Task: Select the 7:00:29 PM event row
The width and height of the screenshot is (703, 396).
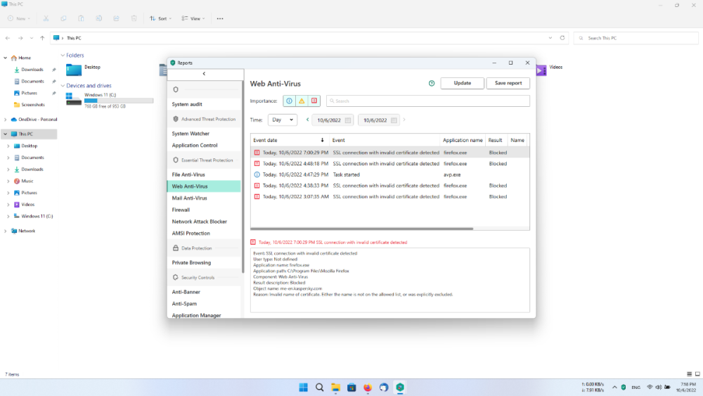Action: coord(389,153)
